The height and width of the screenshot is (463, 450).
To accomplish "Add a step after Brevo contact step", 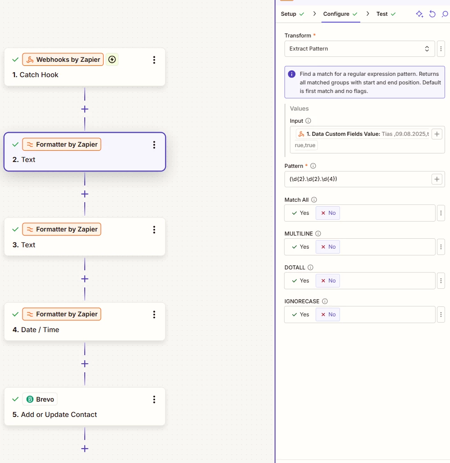I will pyautogui.click(x=85, y=449).
